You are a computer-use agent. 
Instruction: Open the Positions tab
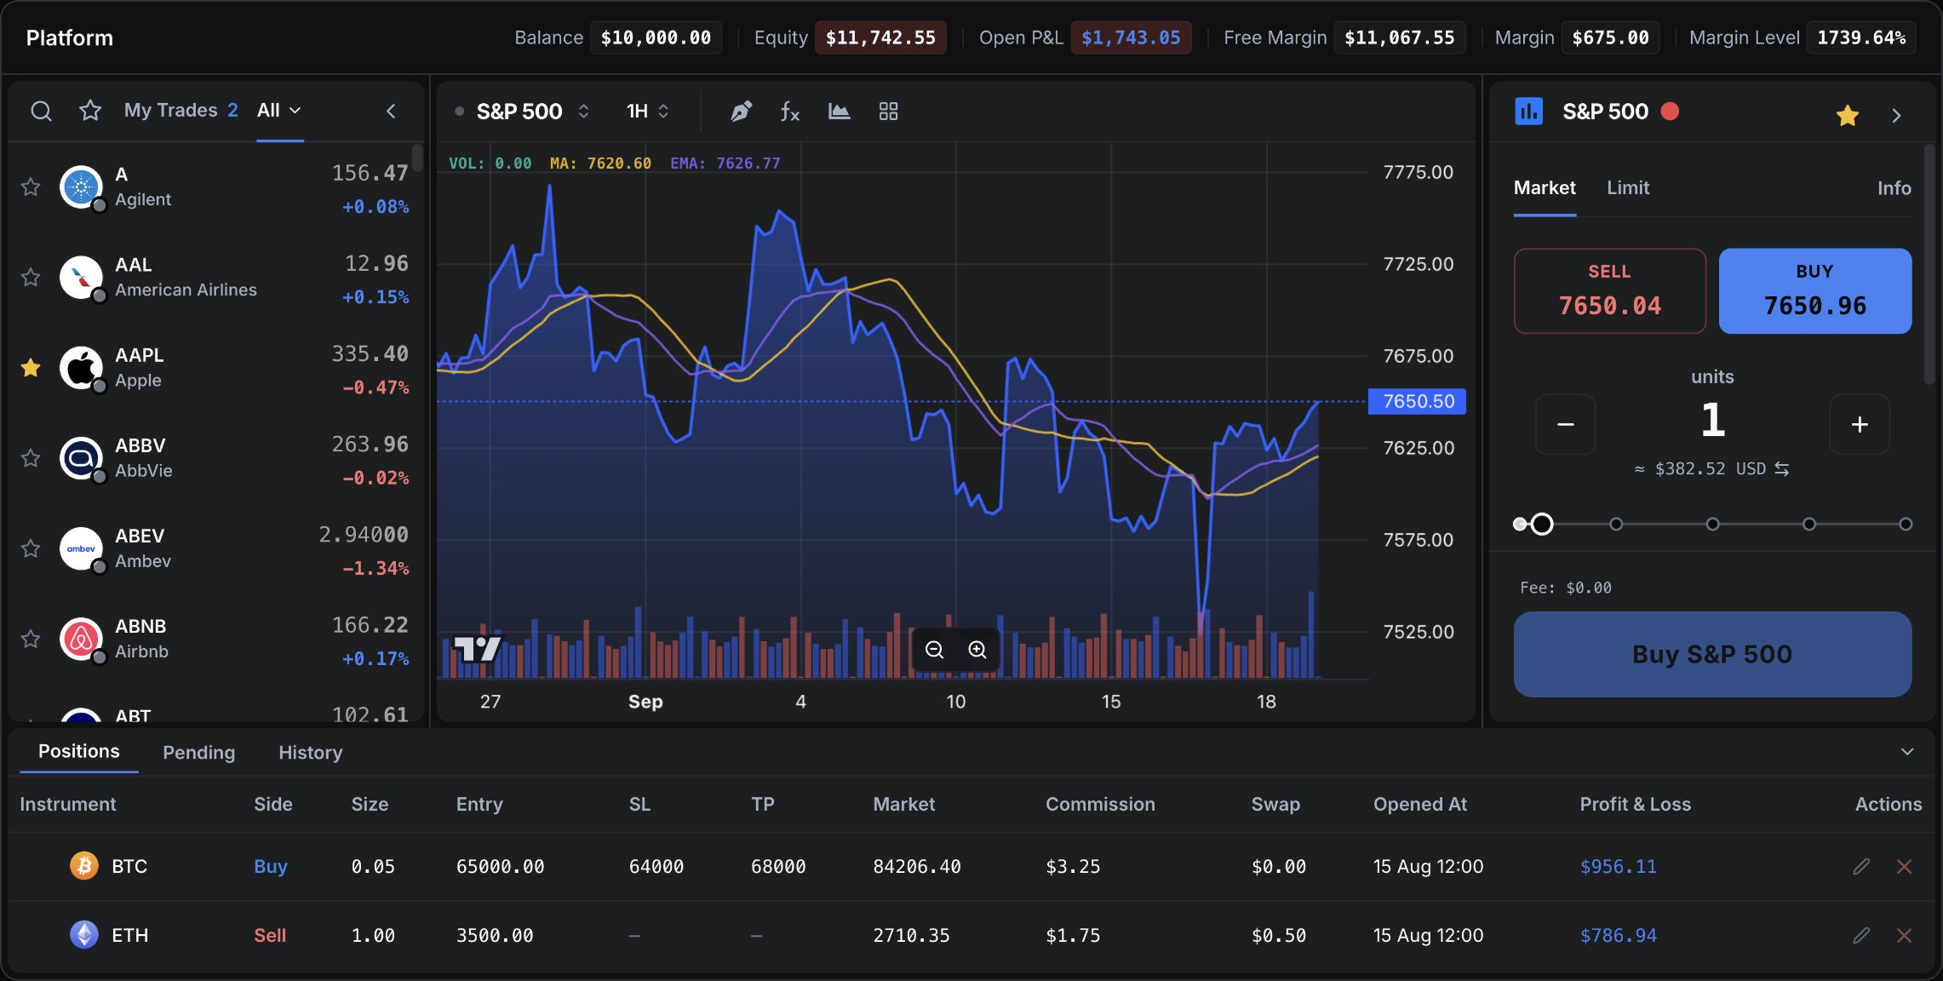point(78,751)
